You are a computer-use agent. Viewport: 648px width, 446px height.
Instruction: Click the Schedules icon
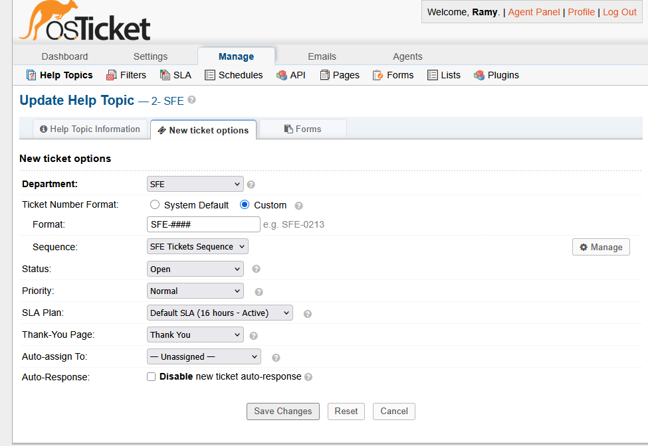(210, 75)
